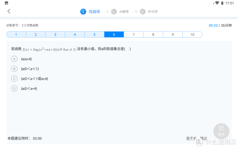
Task: Tap the 我不会 link
Action: click(x=191, y=138)
